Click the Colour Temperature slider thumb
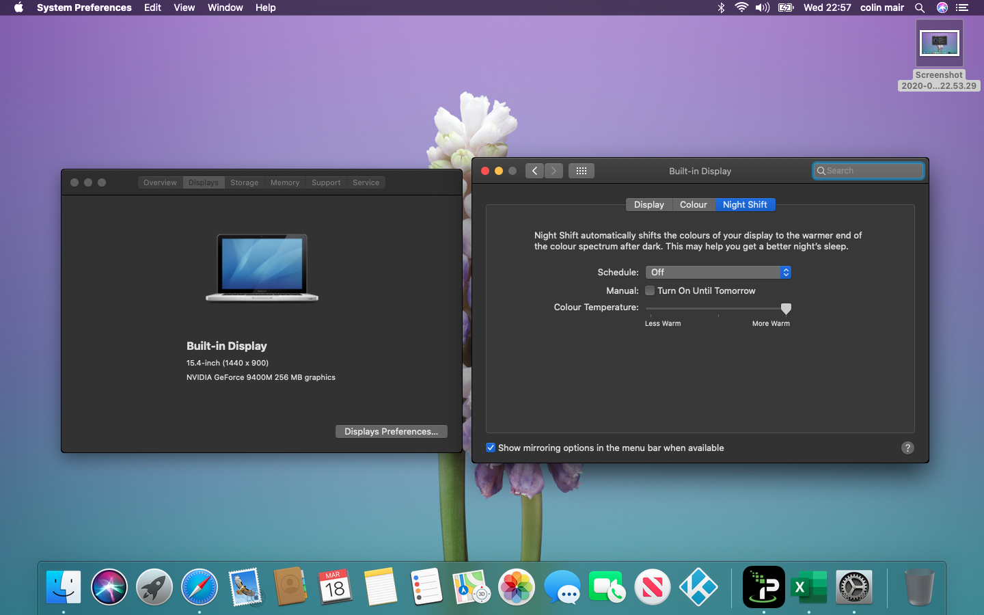Viewport: 984px width, 615px height. [x=786, y=309]
